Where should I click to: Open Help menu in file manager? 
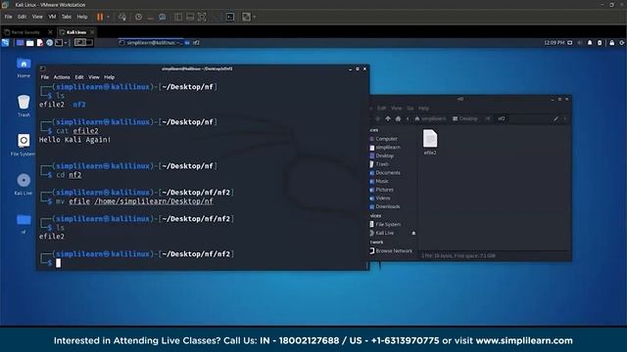(423, 109)
